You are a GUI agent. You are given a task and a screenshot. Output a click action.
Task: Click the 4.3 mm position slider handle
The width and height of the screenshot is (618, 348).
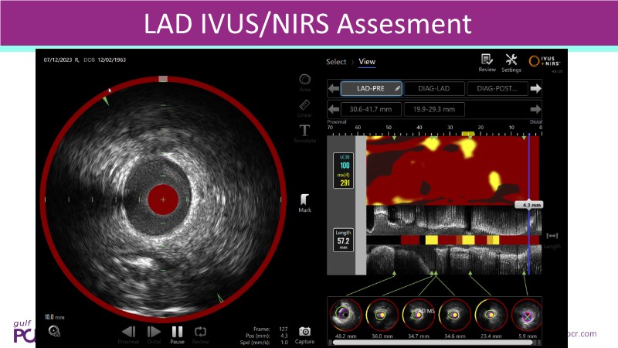point(528,206)
